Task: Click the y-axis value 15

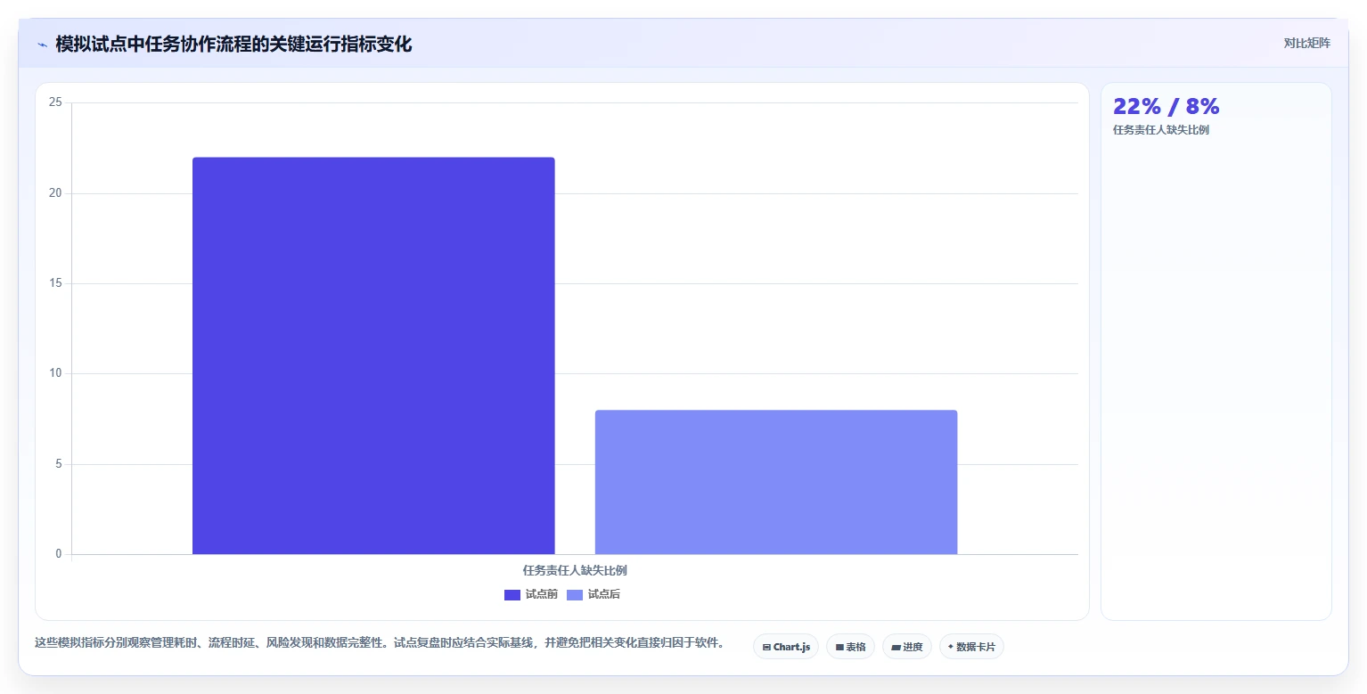Action: pyautogui.click(x=55, y=283)
